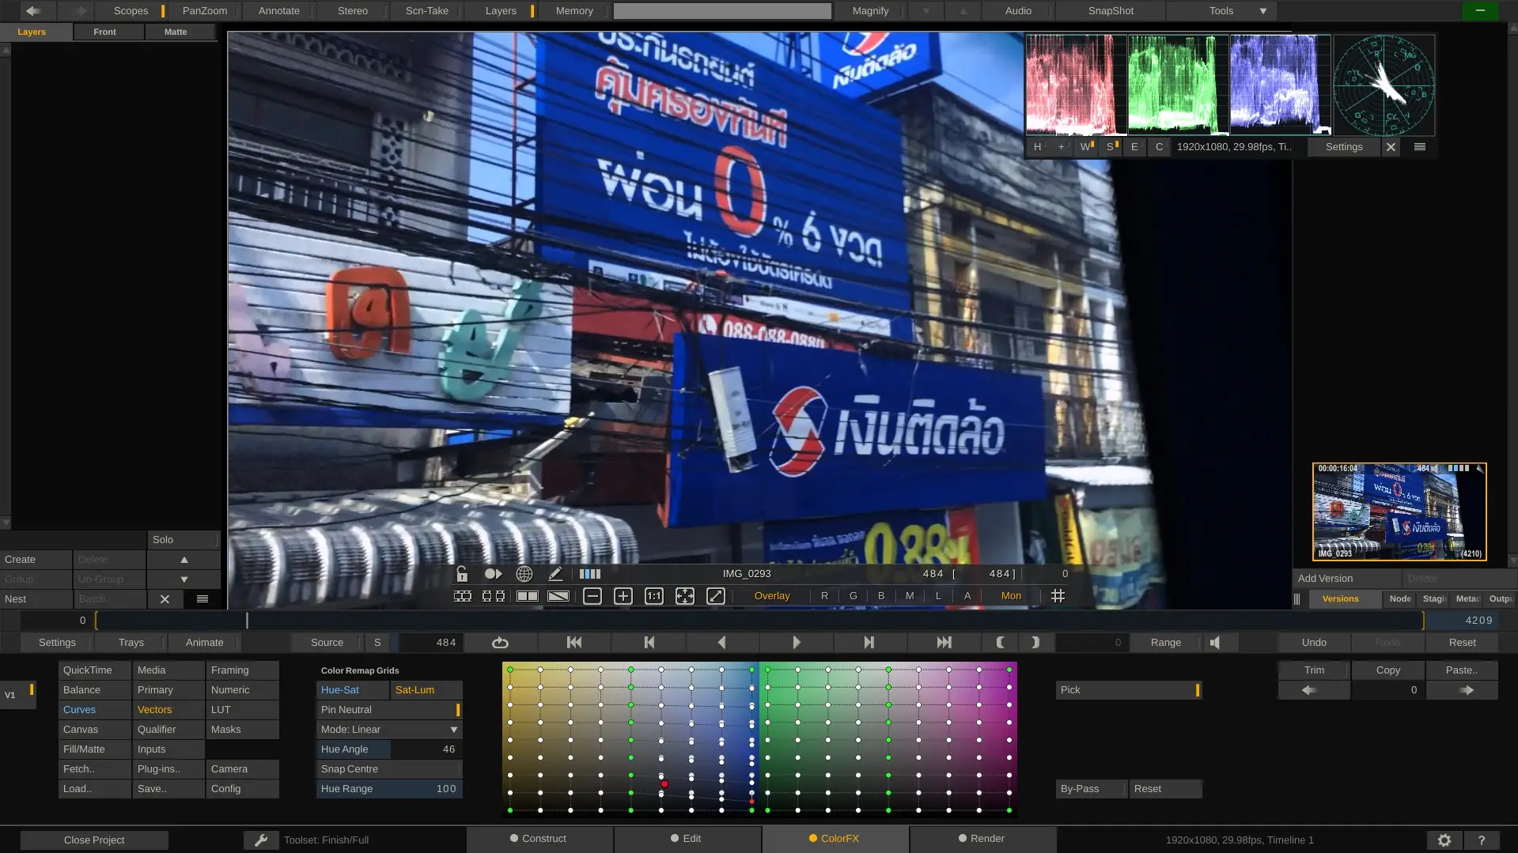1518x853 pixels.
Task: Click the full-screen expand icon
Action: (x=716, y=596)
